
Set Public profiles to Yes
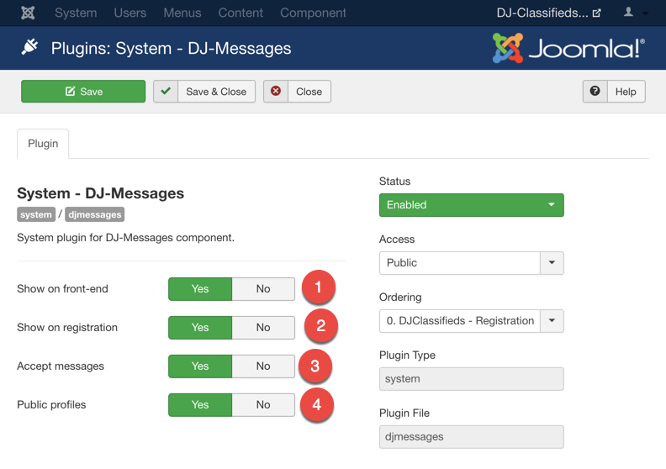[x=200, y=404]
